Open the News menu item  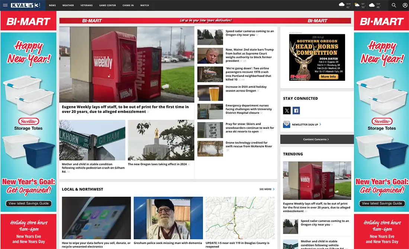click(x=52, y=5)
